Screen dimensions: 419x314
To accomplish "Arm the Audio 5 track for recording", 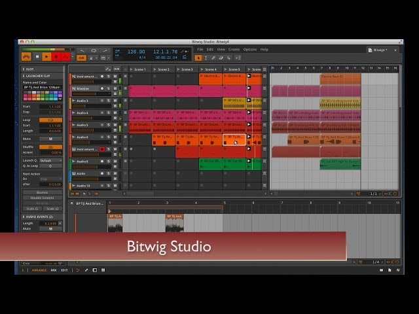I will 102,125.
